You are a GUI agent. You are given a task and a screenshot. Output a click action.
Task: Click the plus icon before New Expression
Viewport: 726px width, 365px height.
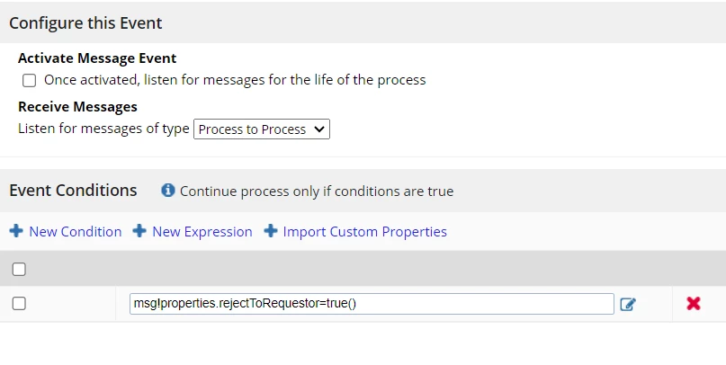139,231
